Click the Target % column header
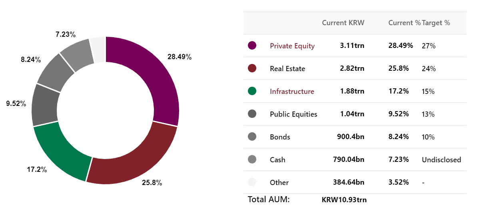The image size is (479, 215). [436, 23]
